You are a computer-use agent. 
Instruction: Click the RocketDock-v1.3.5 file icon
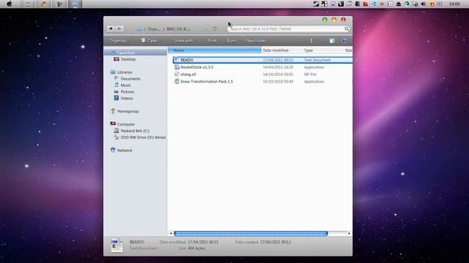click(x=177, y=67)
